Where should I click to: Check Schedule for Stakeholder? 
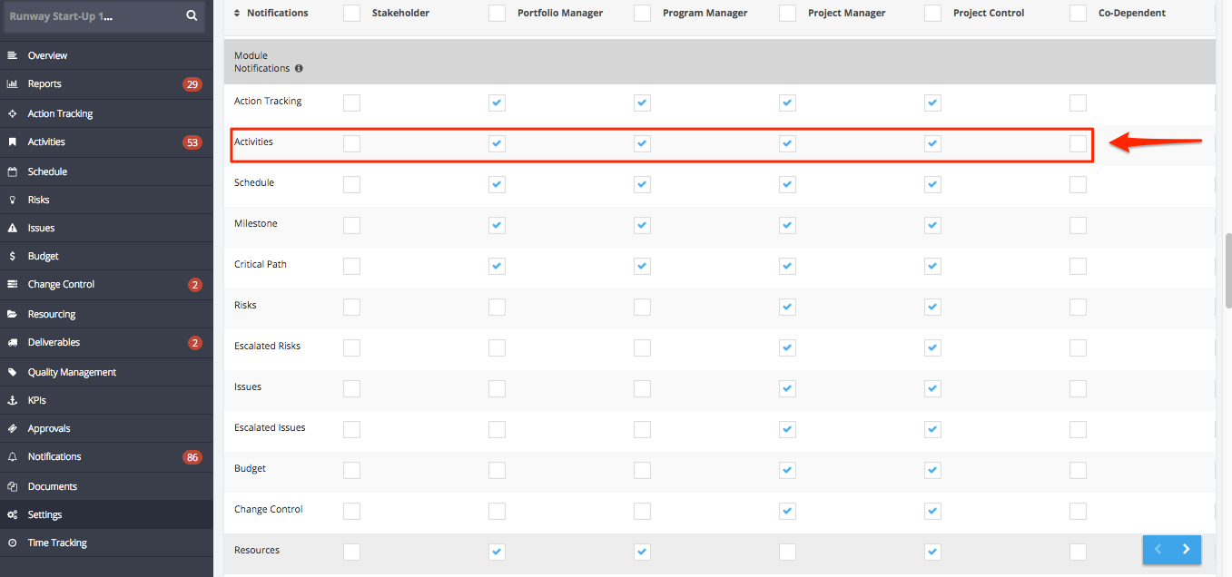(351, 184)
